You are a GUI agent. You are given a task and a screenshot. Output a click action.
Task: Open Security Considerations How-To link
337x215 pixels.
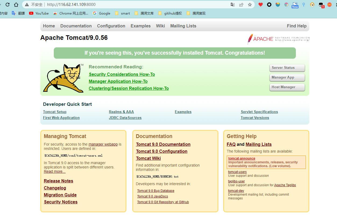(122, 74)
